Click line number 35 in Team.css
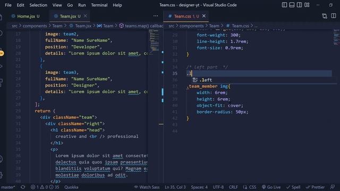 pyautogui.click(x=175, y=73)
